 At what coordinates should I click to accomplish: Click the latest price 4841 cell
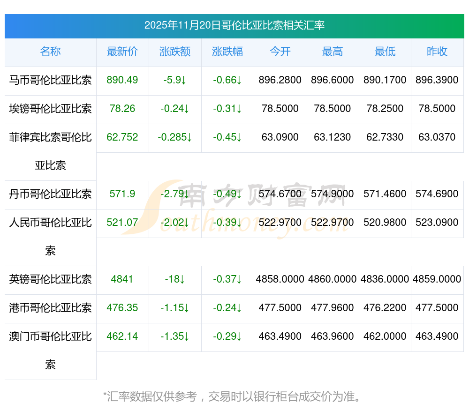[122, 279]
